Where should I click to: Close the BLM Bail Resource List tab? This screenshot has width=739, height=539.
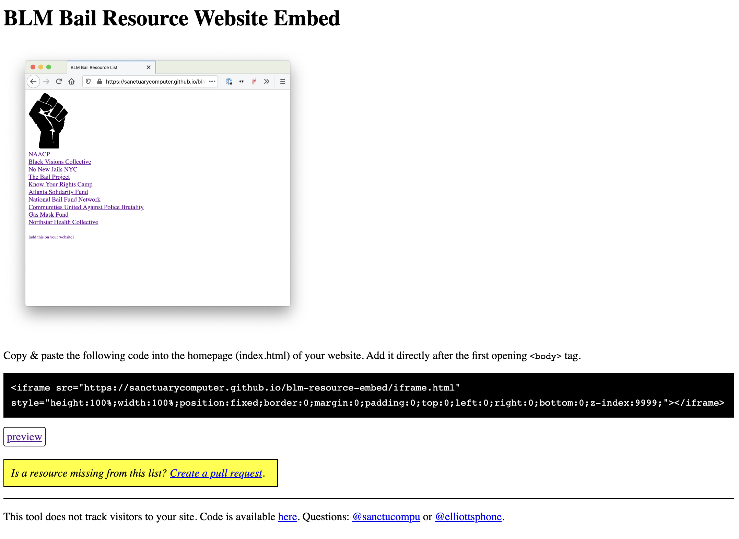[149, 68]
